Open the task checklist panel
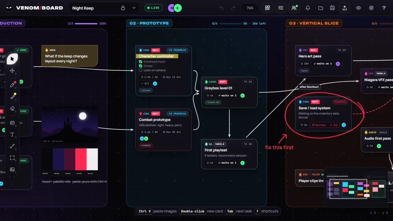 coord(281,8)
